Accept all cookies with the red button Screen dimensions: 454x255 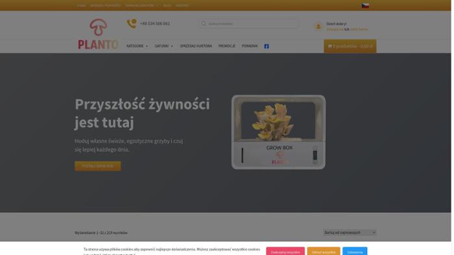click(x=285, y=251)
